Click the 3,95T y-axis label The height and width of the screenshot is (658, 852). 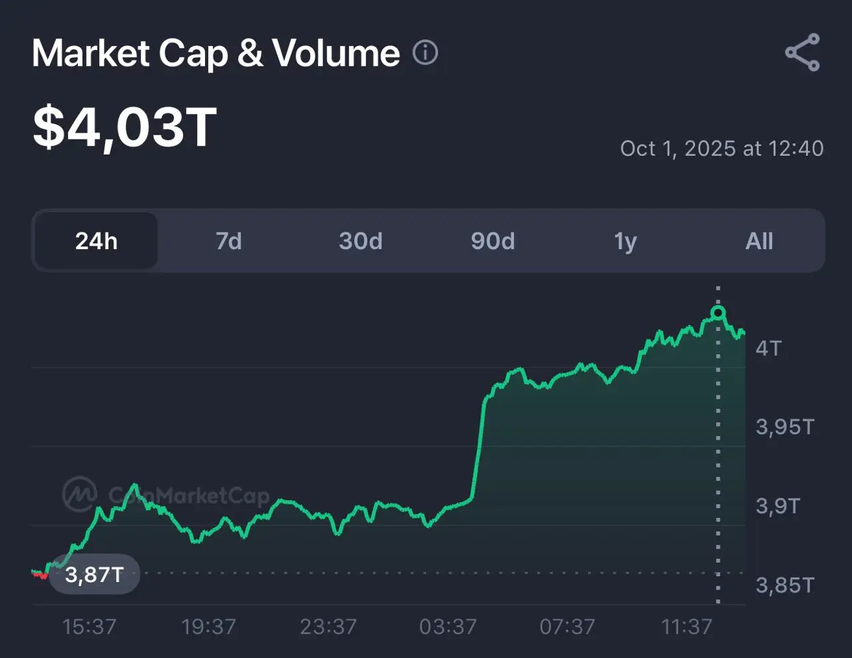pyautogui.click(x=785, y=427)
